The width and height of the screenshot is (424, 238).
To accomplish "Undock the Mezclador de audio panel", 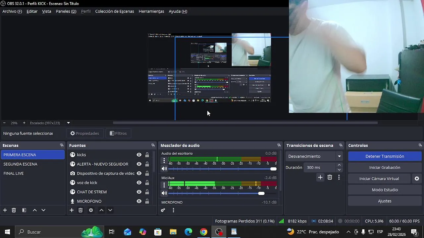I will click(279, 145).
